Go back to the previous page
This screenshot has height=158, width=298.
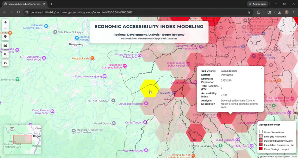coord(4,12)
